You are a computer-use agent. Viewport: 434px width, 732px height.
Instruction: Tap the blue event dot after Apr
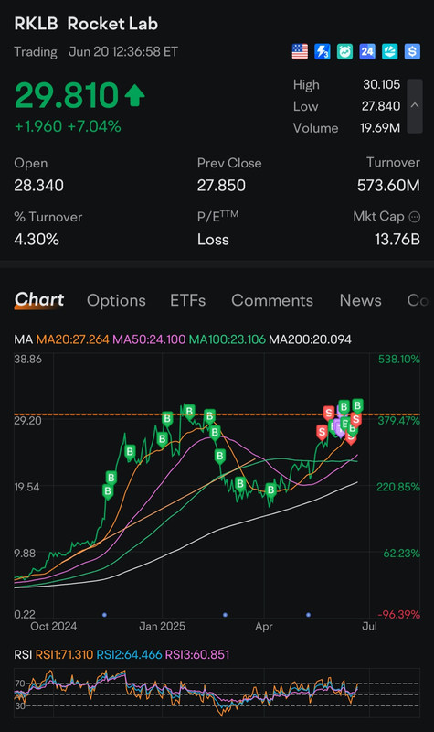308,615
